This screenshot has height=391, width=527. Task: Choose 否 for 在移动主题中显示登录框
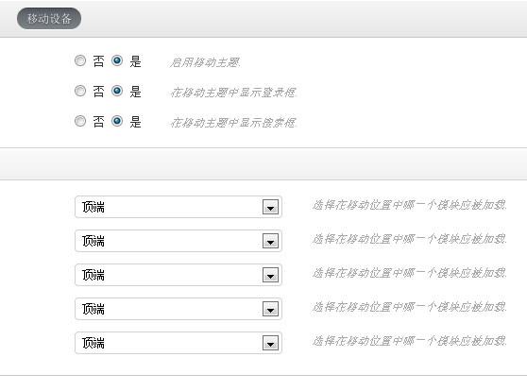pyautogui.click(x=80, y=91)
